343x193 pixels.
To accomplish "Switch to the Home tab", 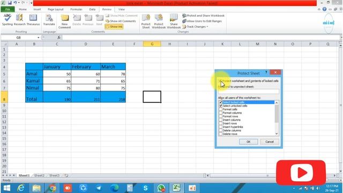I will click(23, 9).
